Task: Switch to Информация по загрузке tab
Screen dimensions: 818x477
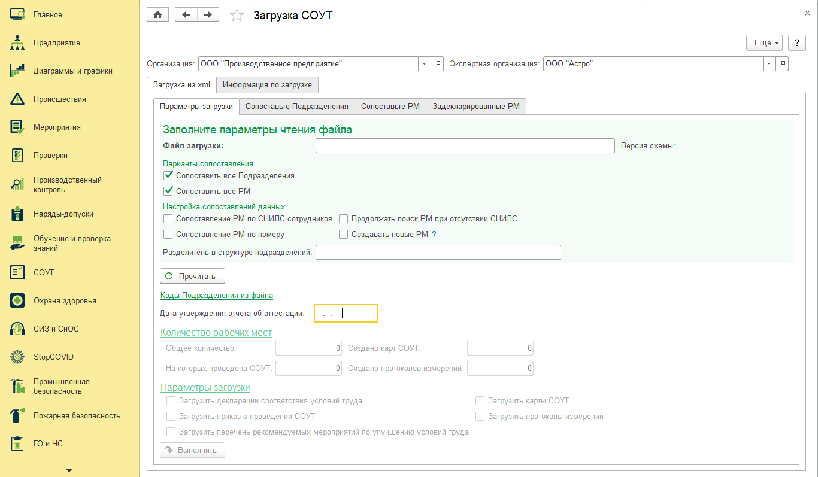Action: (x=267, y=85)
